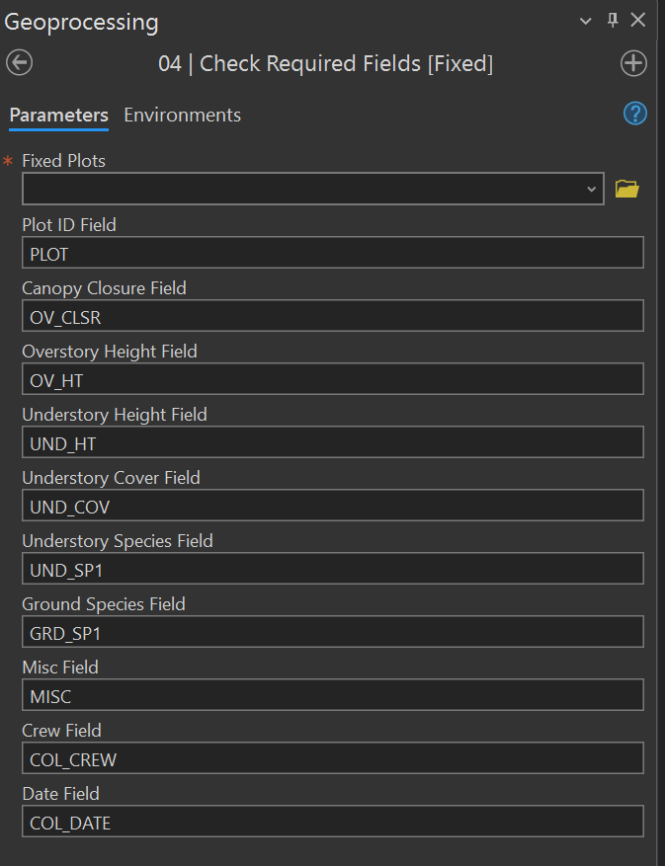This screenshot has height=866, width=665.
Task: Click the Crew Field input box
Action: pos(332,758)
